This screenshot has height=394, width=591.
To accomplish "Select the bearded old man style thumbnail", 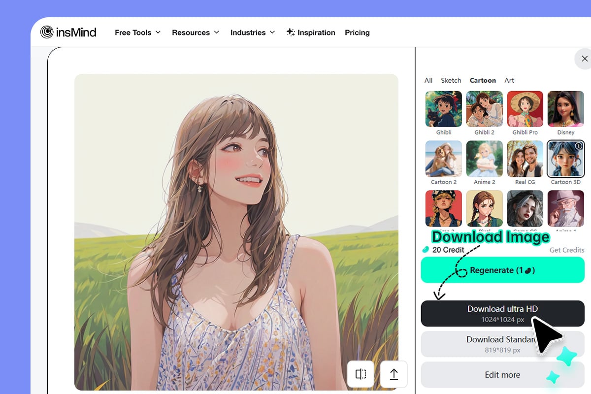I will point(566,208).
